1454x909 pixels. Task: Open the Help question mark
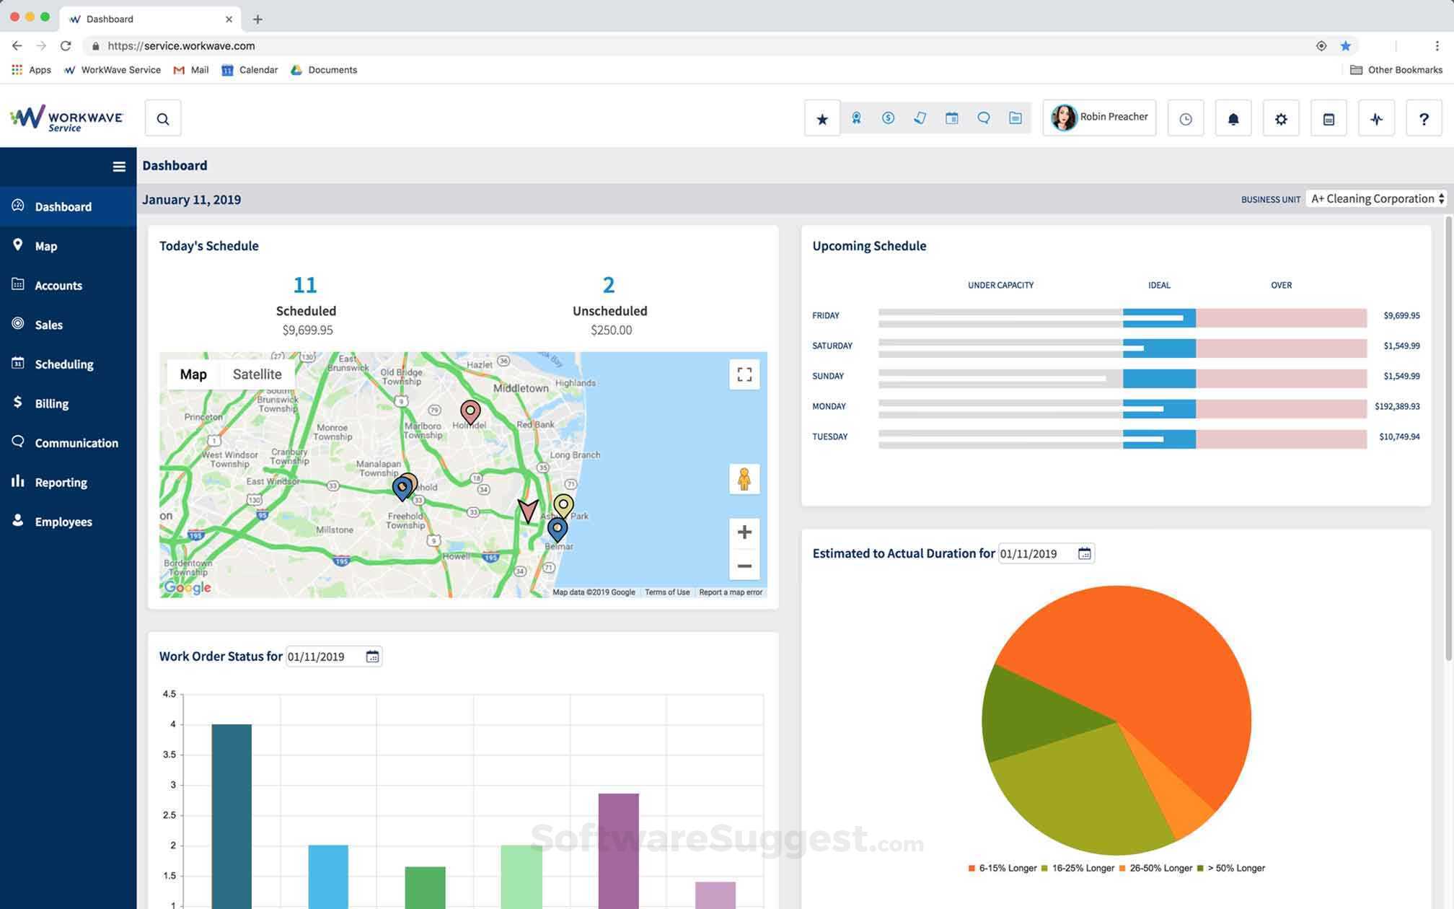(1423, 118)
